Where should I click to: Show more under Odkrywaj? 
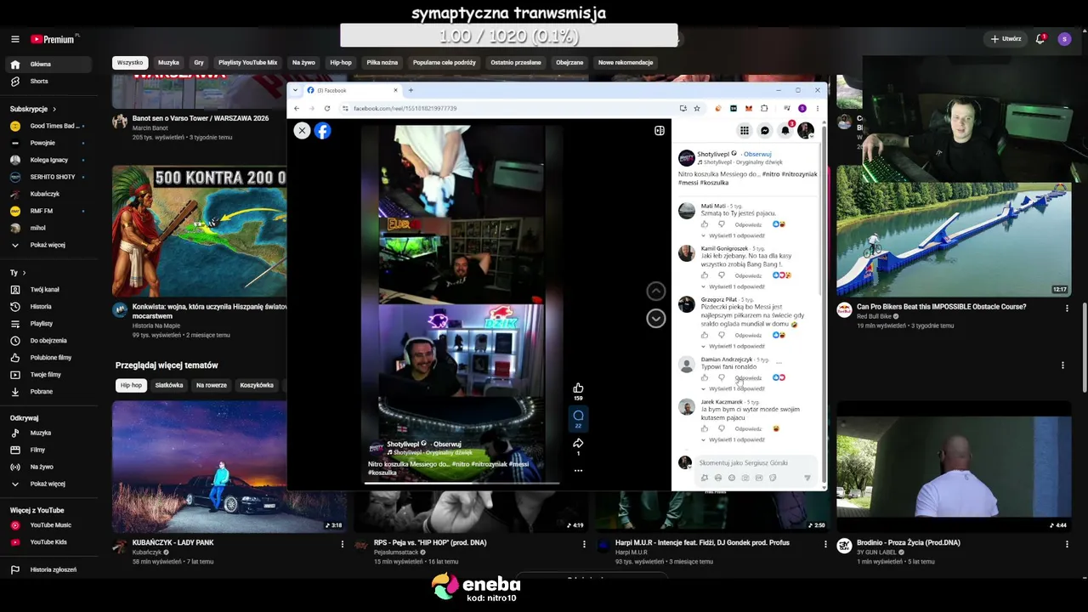(x=48, y=484)
